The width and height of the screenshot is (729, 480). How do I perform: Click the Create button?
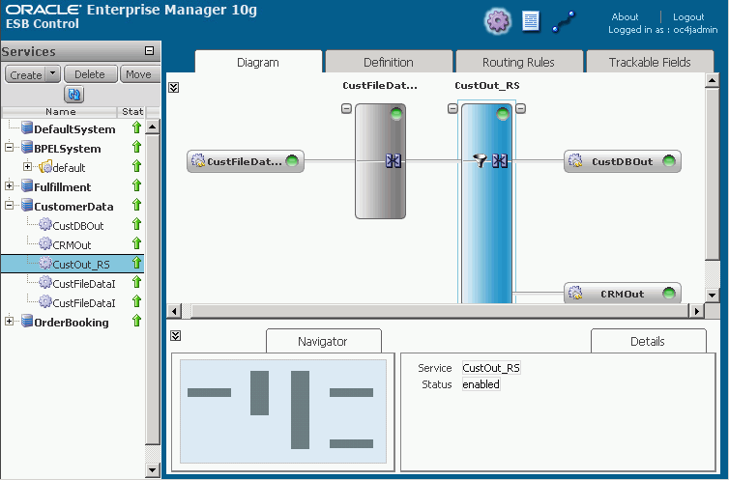26,74
